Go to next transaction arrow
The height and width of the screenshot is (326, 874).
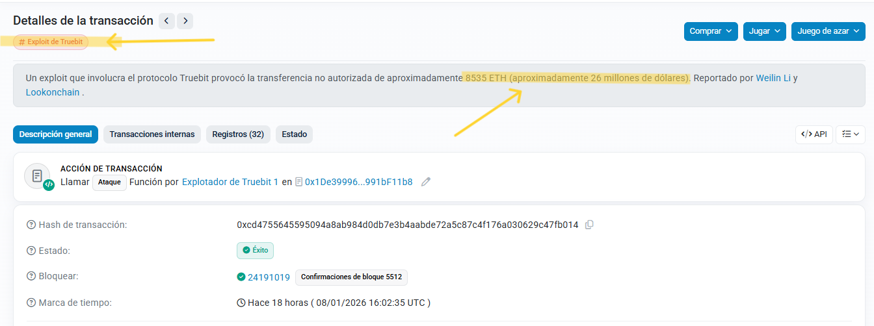pos(186,21)
